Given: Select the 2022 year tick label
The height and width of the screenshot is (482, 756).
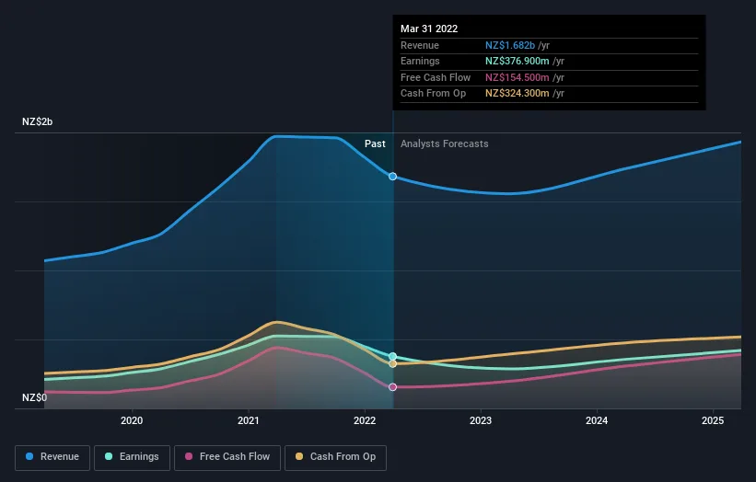Looking at the screenshot, I should (x=365, y=421).
